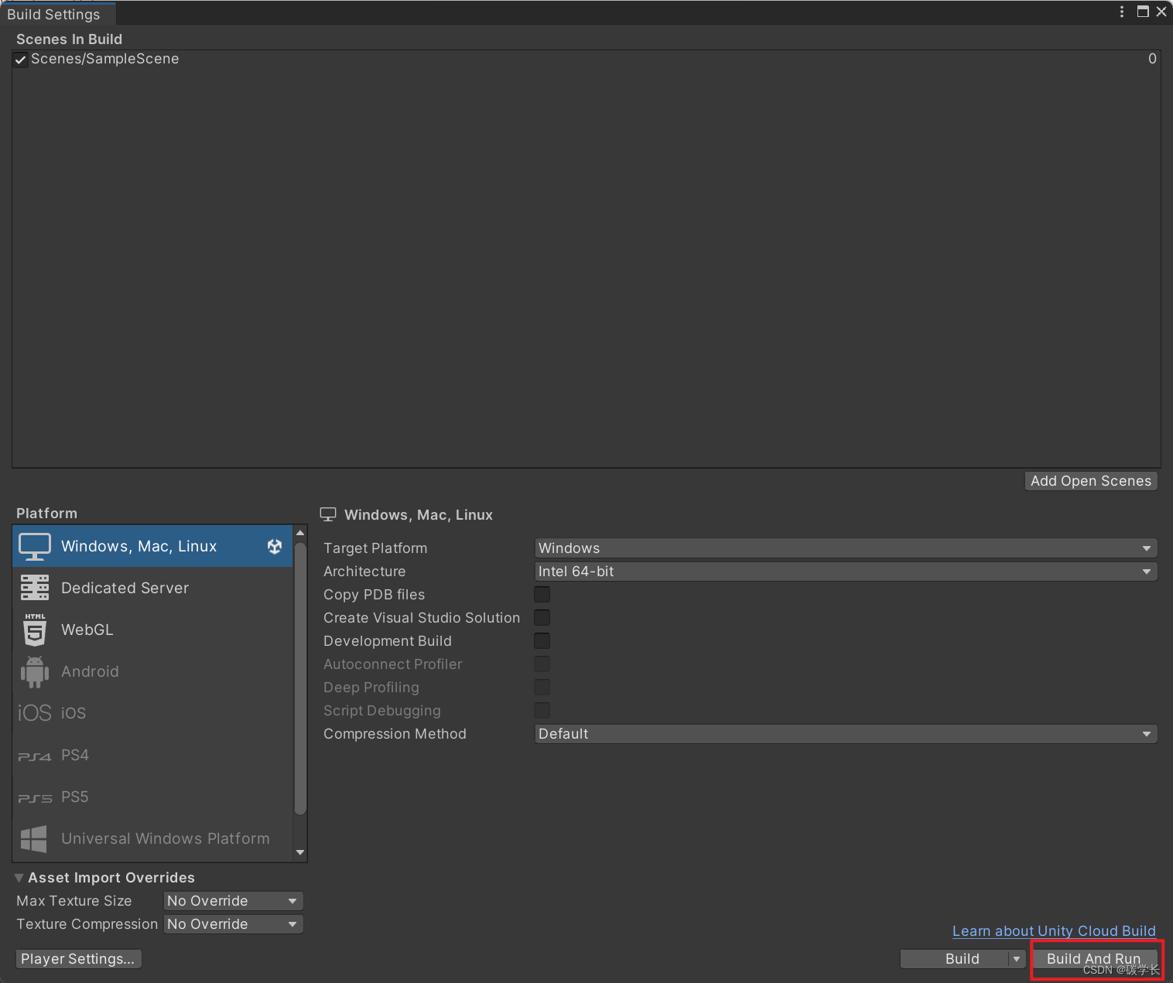Screen dimensions: 1173x983
Task: Click the Windows, Mac, Linux monitor icon
Action: point(35,546)
